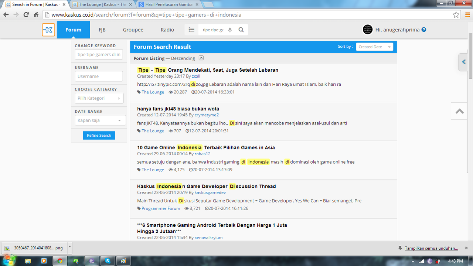Open the browser home page icon

click(36, 15)
